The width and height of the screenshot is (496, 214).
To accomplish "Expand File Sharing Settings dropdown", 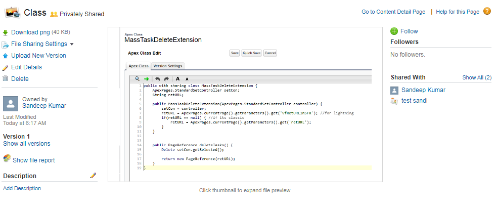I will (x=72, y=45).
